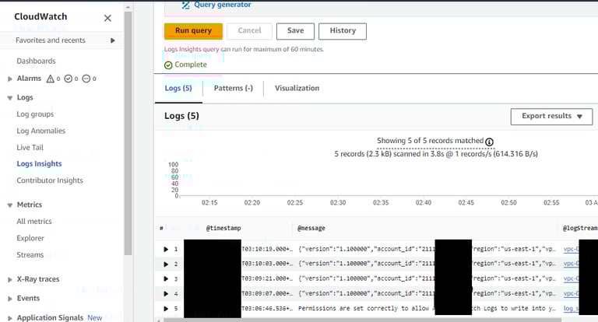Expand log result row 1
Image resolution: width=598 pixels, height=322 pixels.
pyautogui.click(x=166, y=249)
